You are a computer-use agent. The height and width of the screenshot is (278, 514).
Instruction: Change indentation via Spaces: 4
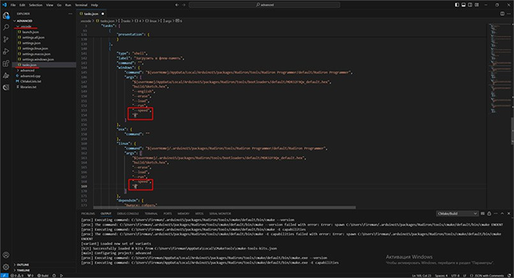click(x=442, y=275)
